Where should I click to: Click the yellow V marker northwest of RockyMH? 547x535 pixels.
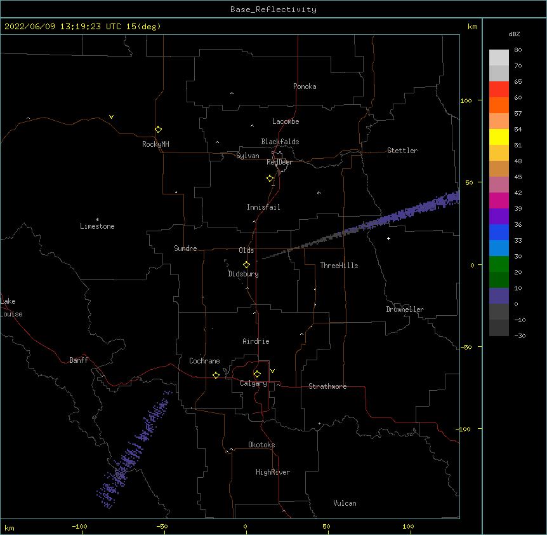(111, 117)
